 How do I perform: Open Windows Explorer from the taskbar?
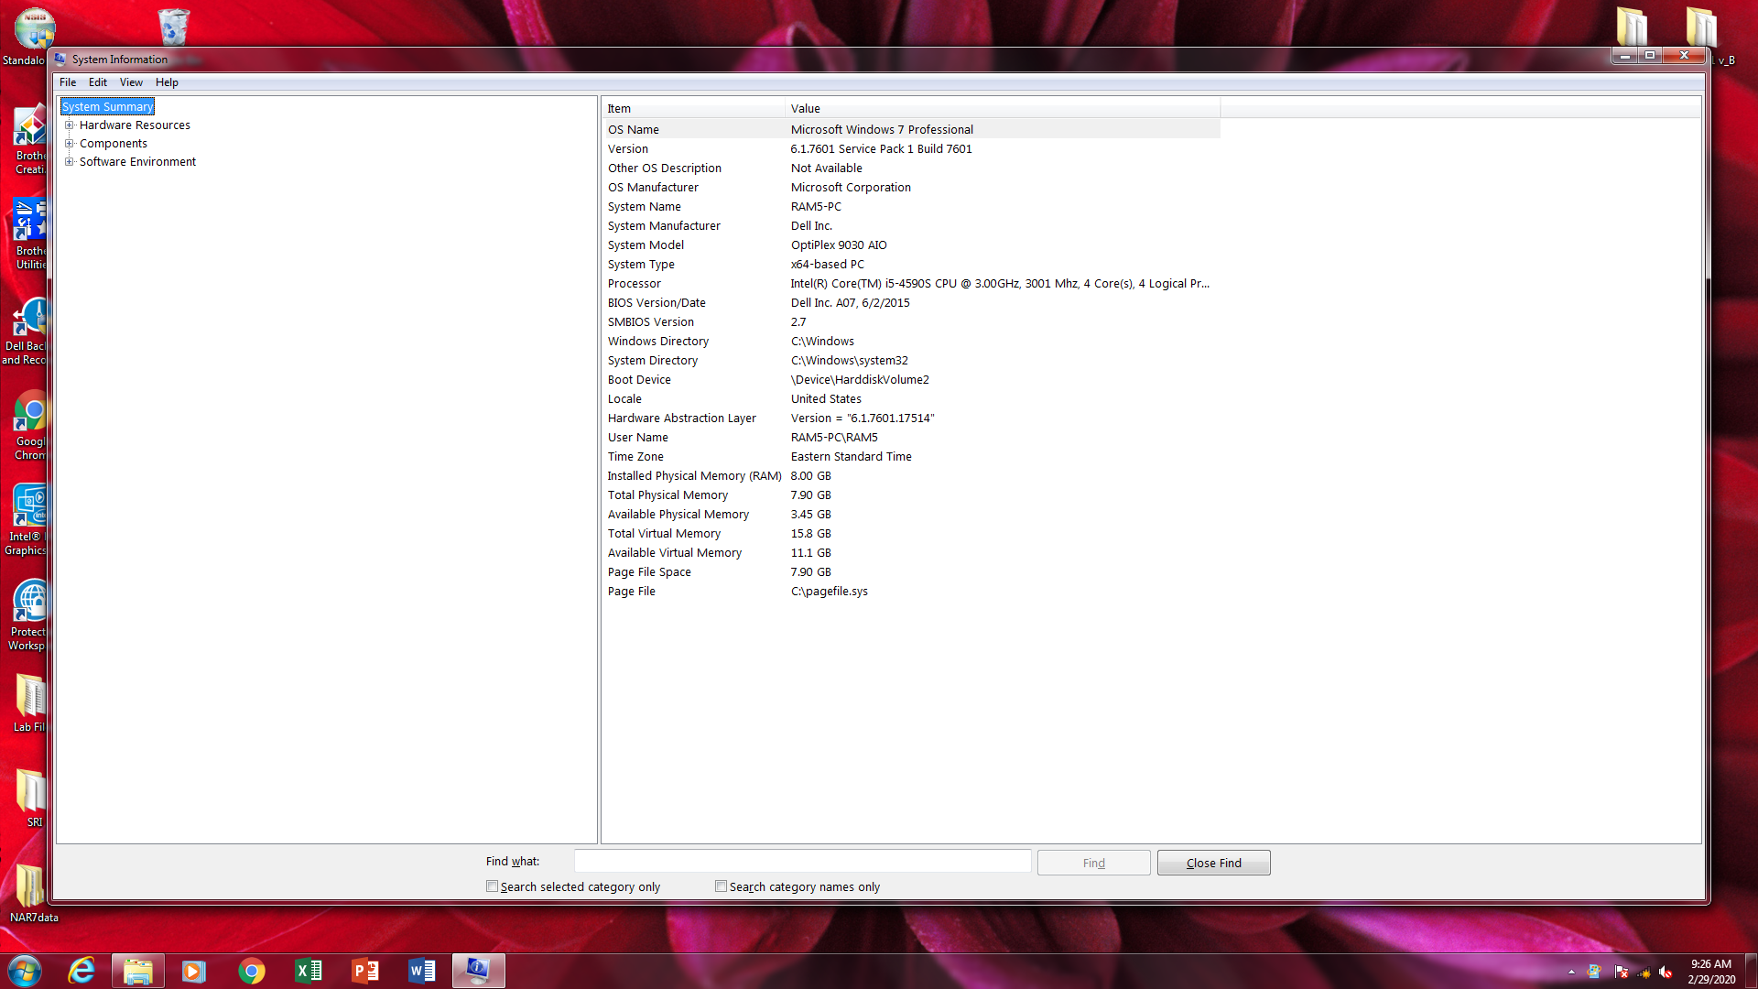pyautogui.click(x=138, y=971)
